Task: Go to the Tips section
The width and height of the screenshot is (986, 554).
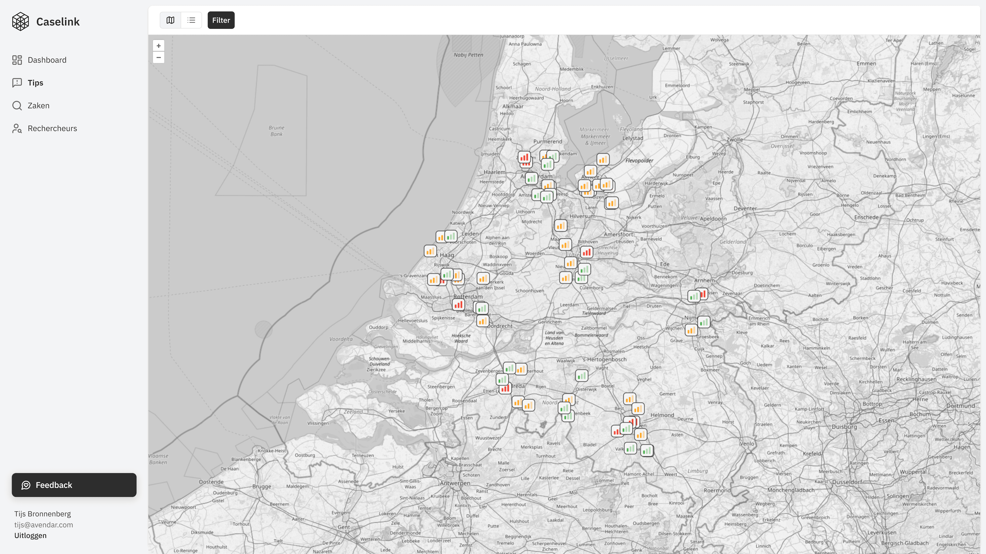Action: (35, 83)
